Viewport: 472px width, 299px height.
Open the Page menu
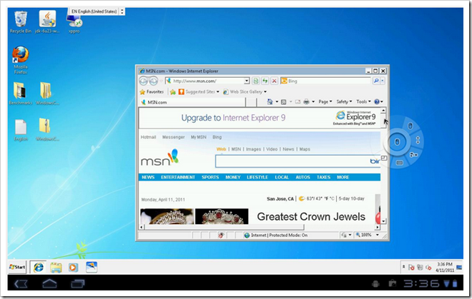click(x=325, y=102)
